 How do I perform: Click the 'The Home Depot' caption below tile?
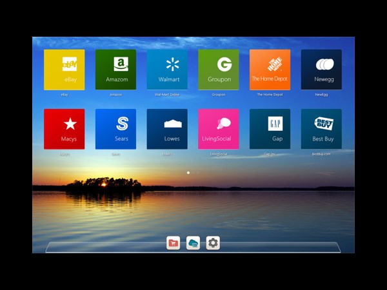[270, 95]
